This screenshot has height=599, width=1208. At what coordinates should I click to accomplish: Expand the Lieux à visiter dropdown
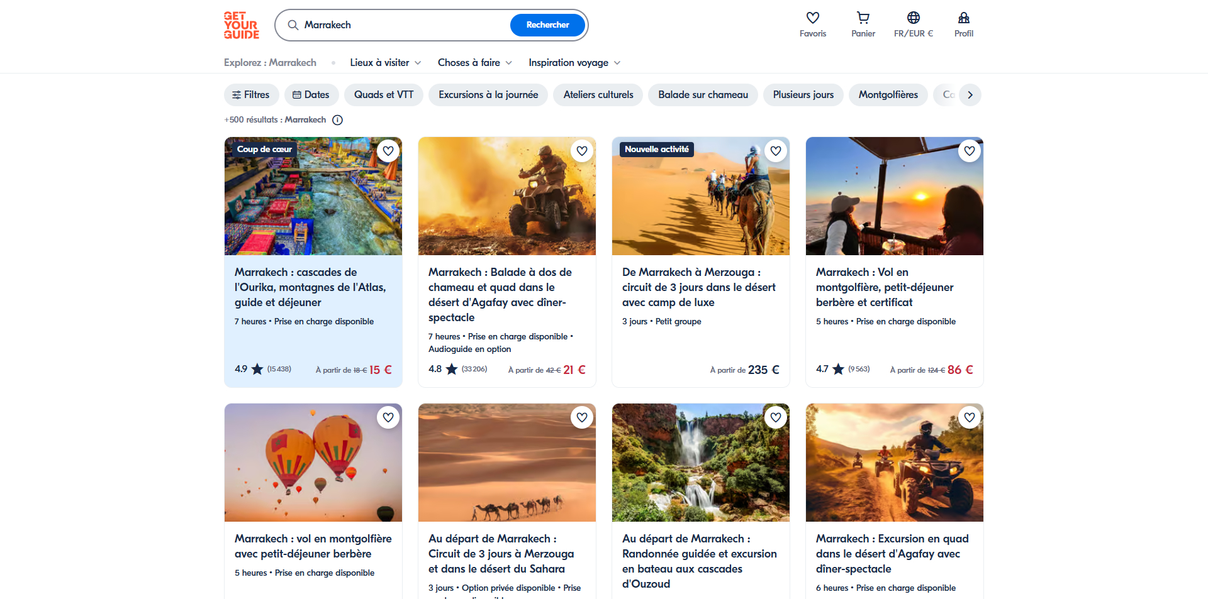click(386, 63)
